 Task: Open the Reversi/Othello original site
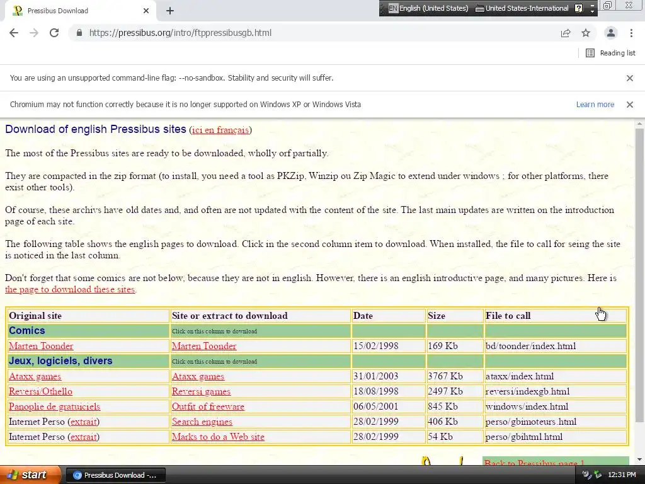pyautogui.click(x=40, y=391)
